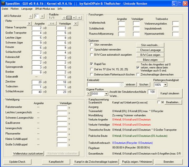Start simulation with Kampf simulieren
This screenshot has width=189, height=167.
click(x=170, y=93)
